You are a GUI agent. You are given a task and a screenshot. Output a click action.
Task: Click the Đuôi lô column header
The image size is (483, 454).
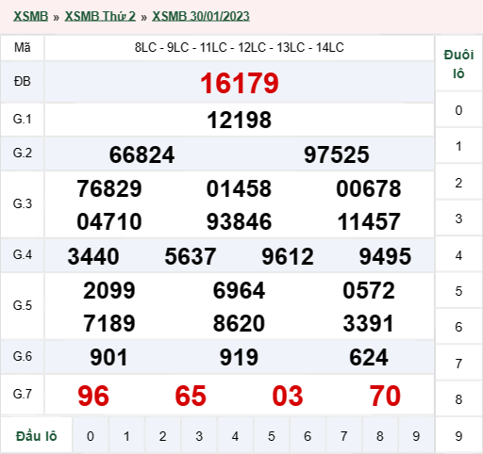pyautogui.click(x=458, y=64)
